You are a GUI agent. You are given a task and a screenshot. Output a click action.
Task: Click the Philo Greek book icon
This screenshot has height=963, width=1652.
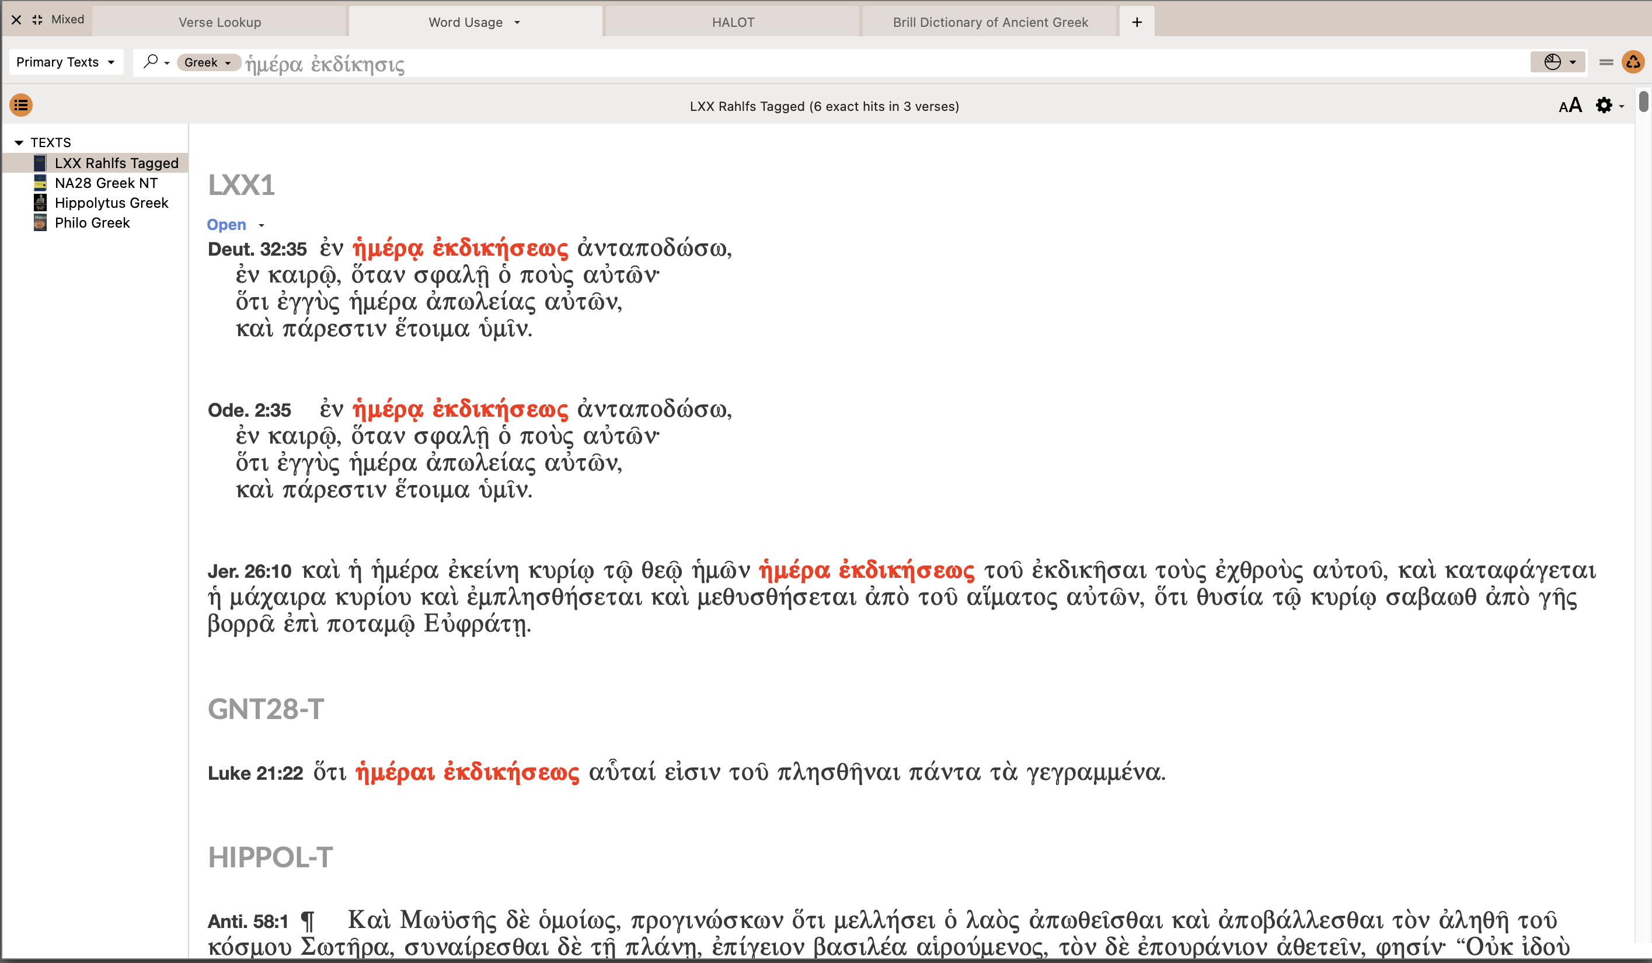point(40,223)
